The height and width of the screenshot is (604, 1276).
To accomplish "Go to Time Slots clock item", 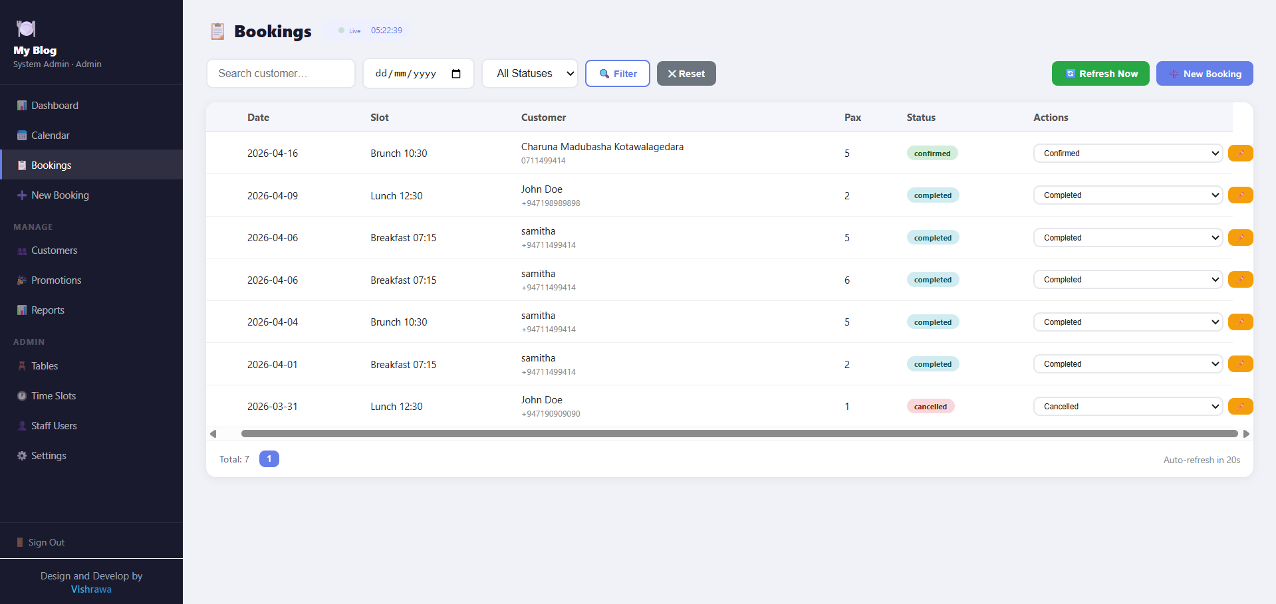I will (x=53, y=396).
